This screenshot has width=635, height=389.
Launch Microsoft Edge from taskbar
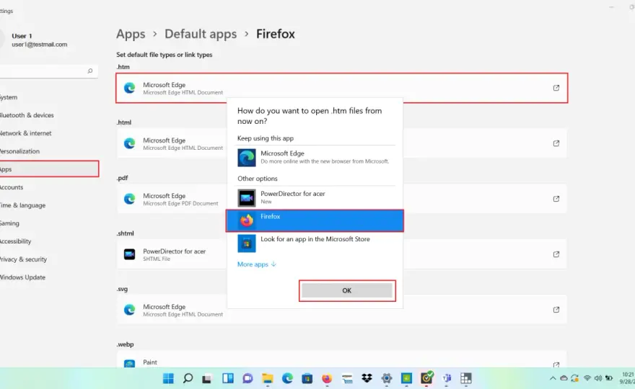click(x=287, y=378)
